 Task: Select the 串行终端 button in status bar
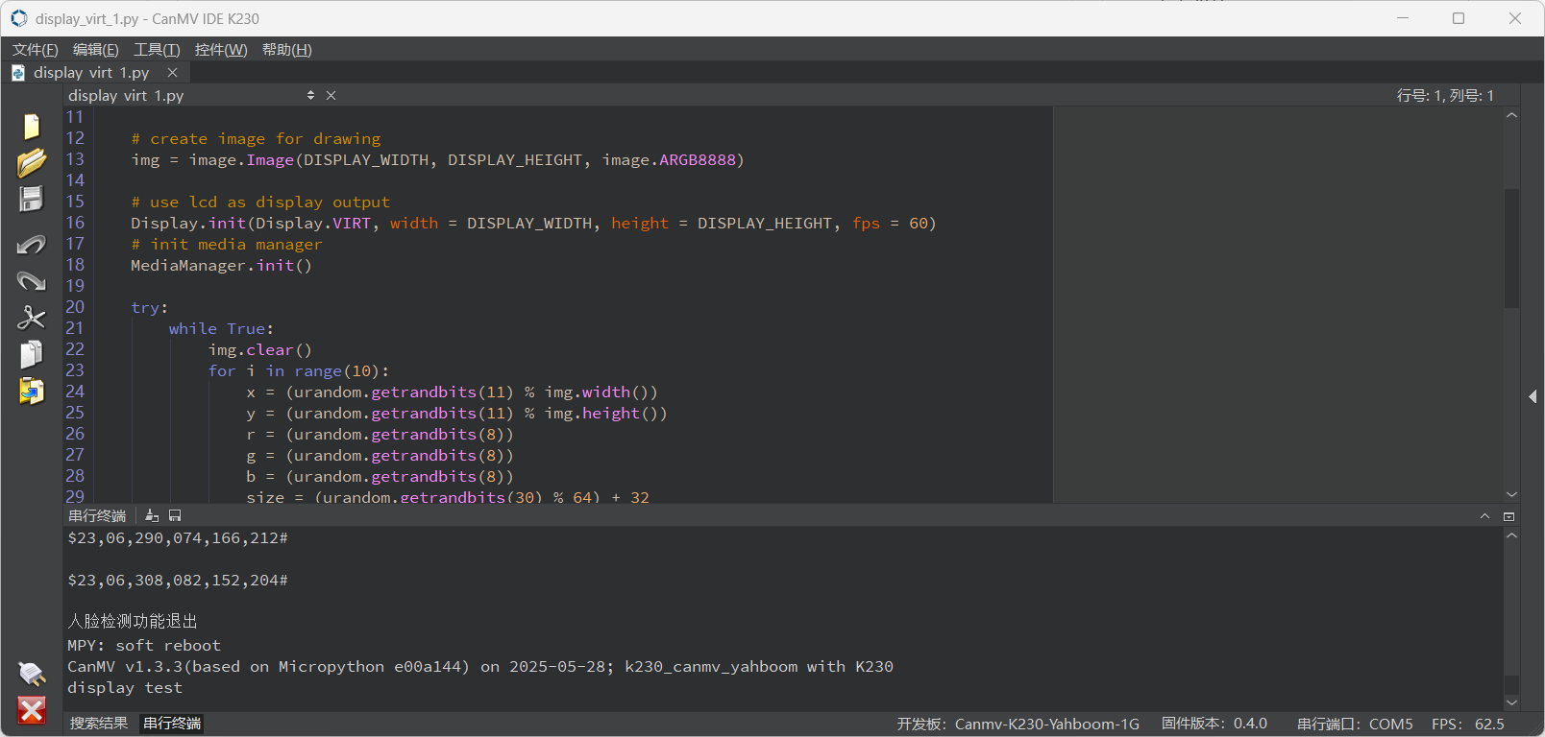coord(172,724)
